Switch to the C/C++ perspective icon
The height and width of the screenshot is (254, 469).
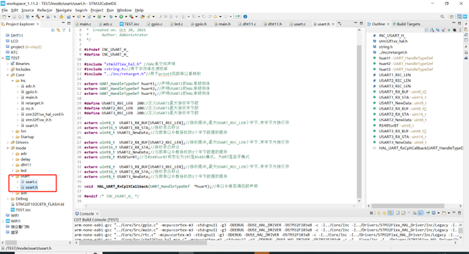(460, 17)
